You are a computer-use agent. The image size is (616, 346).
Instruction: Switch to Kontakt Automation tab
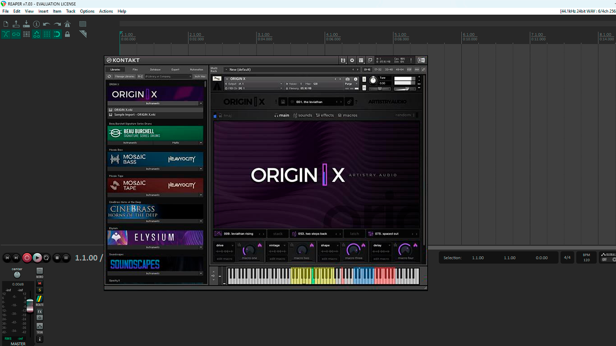(196, 69)
